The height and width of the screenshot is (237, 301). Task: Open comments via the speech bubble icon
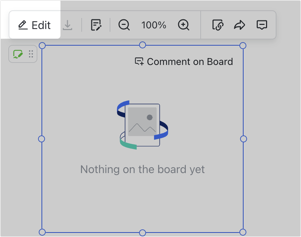(x=262, y=25)
